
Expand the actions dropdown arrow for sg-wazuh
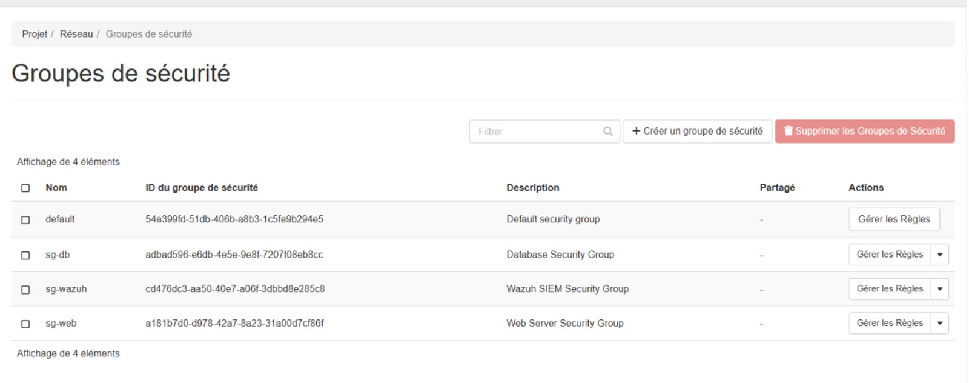coord(940,289)
